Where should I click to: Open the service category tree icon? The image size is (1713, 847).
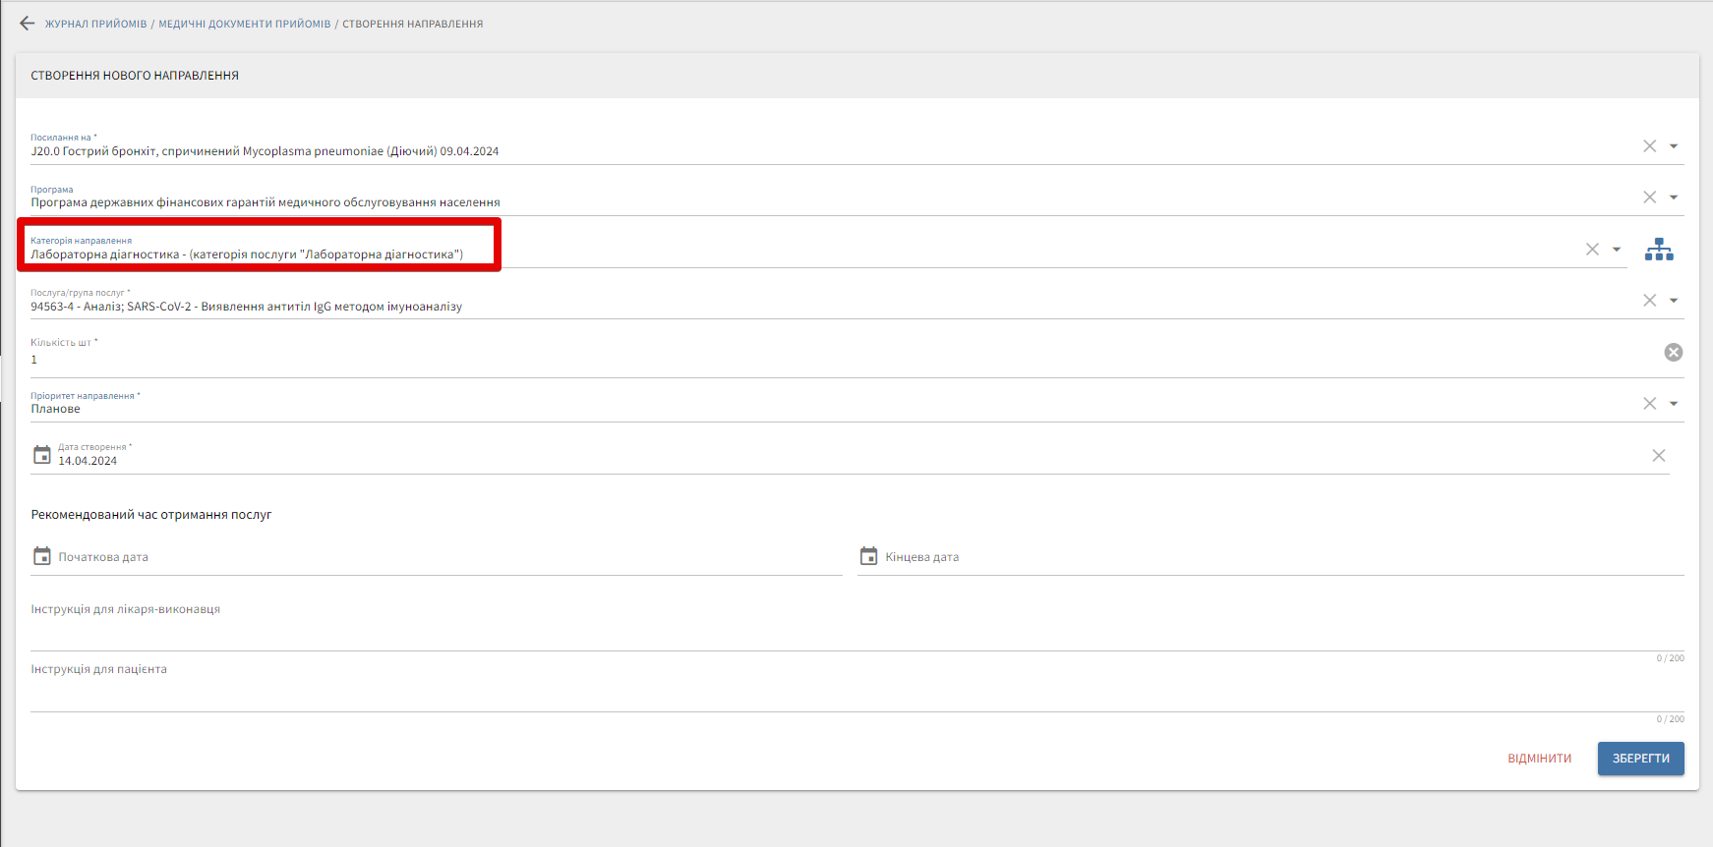tap(1659, 250)
